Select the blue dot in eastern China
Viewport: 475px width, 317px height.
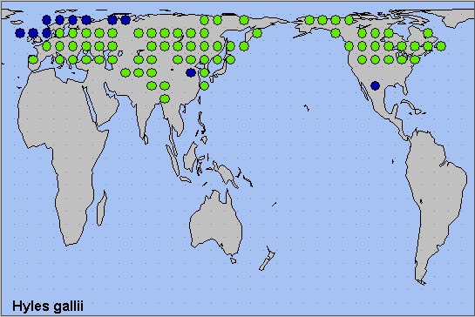191,72
